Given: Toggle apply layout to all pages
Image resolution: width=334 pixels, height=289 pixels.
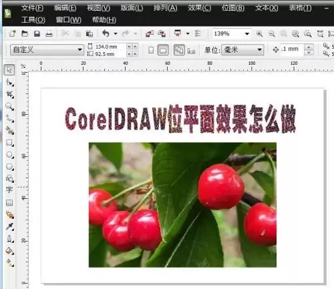Looking at the screenshot, I should 179,50.
